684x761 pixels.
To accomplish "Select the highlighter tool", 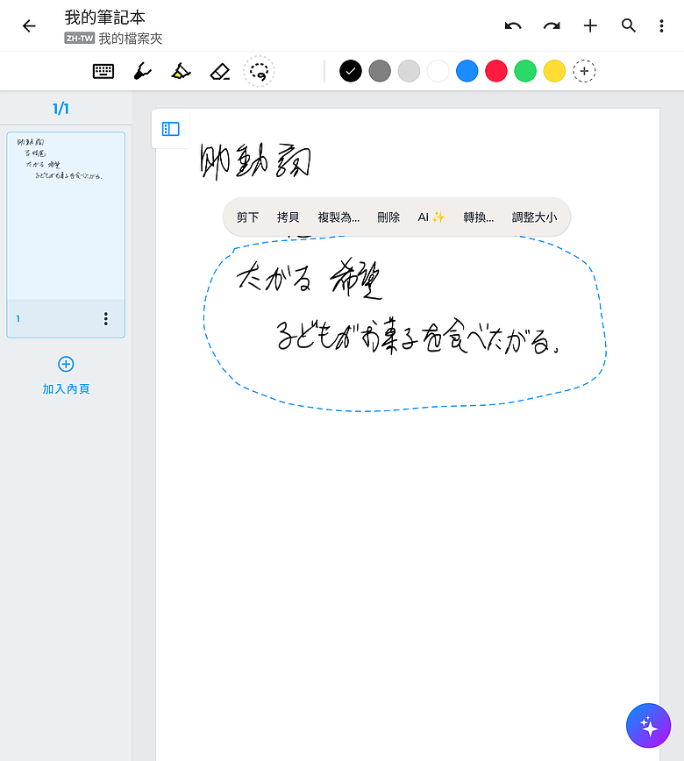I will pyautogui.click(x=181, y=71).
